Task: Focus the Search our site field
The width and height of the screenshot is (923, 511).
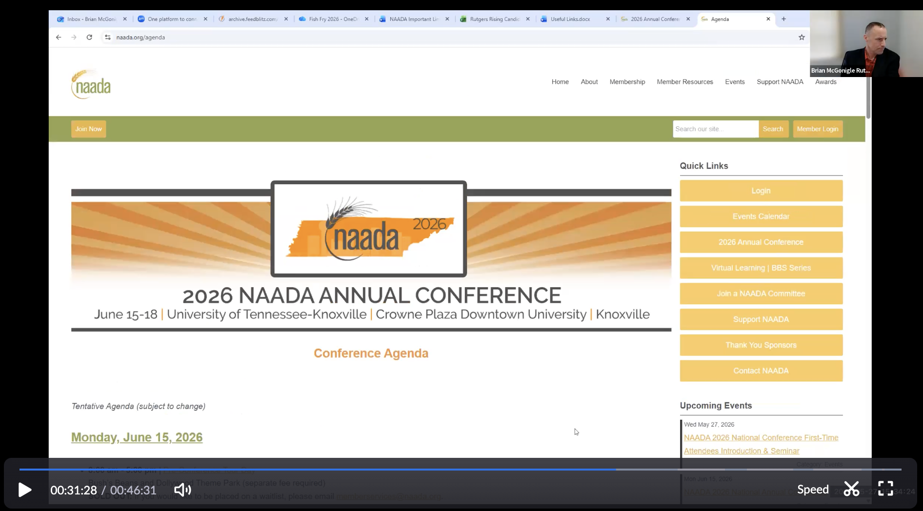Action: (715, 129)
